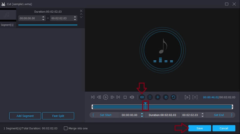Screen dimensions: 240x134
Task: Open the volume speaker control
Action: [132, 97]
